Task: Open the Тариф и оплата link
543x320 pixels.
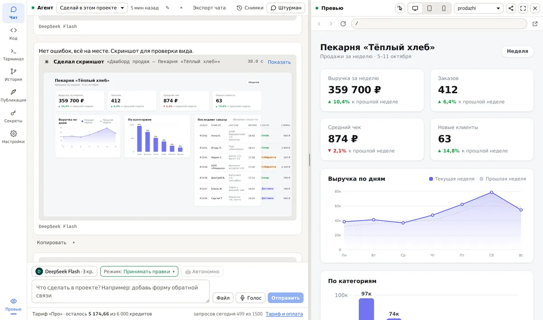Action: click(284, 314)
